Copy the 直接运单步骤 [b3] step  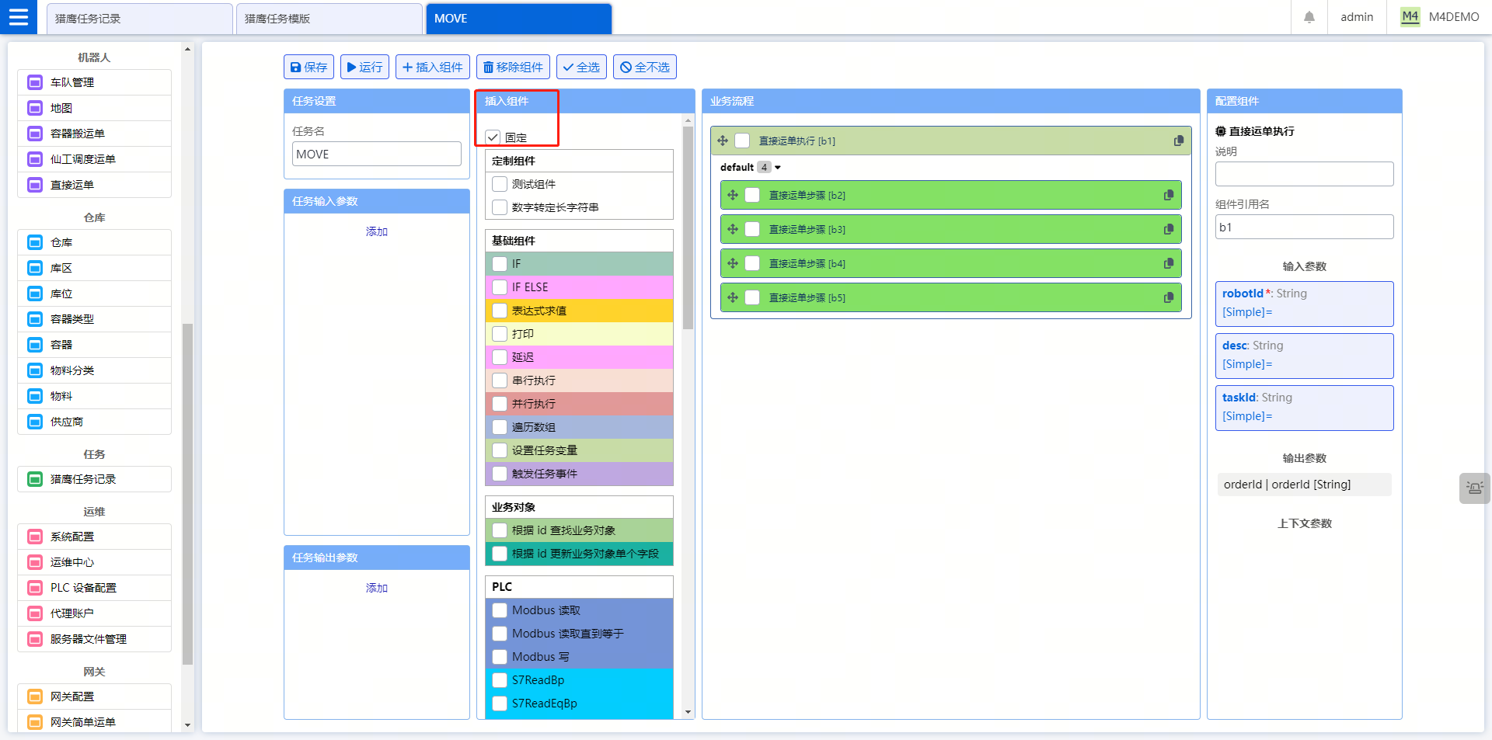tap(1169, 229)
